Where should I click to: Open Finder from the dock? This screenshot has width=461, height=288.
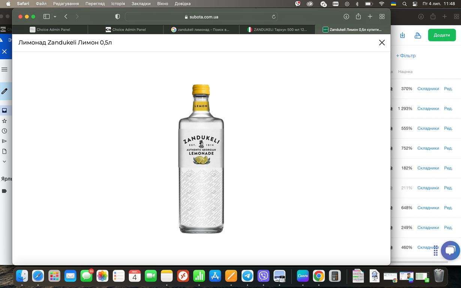click(22, 276)
